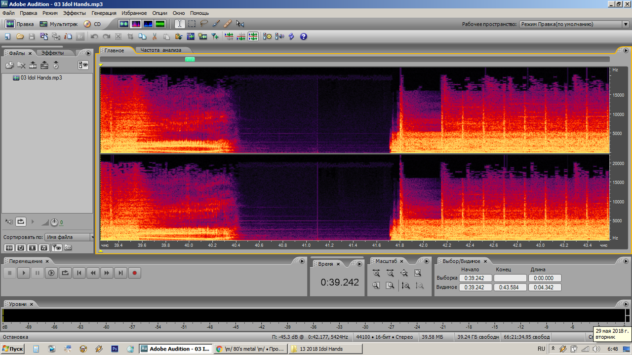Switch to Мультитрек view
The height and width of the screenshot is (355, 632).
[x=59, y=24]
